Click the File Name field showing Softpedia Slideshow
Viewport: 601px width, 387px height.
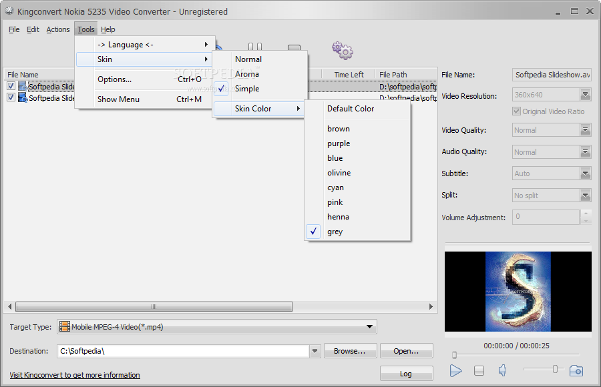[x=552, y=75]
